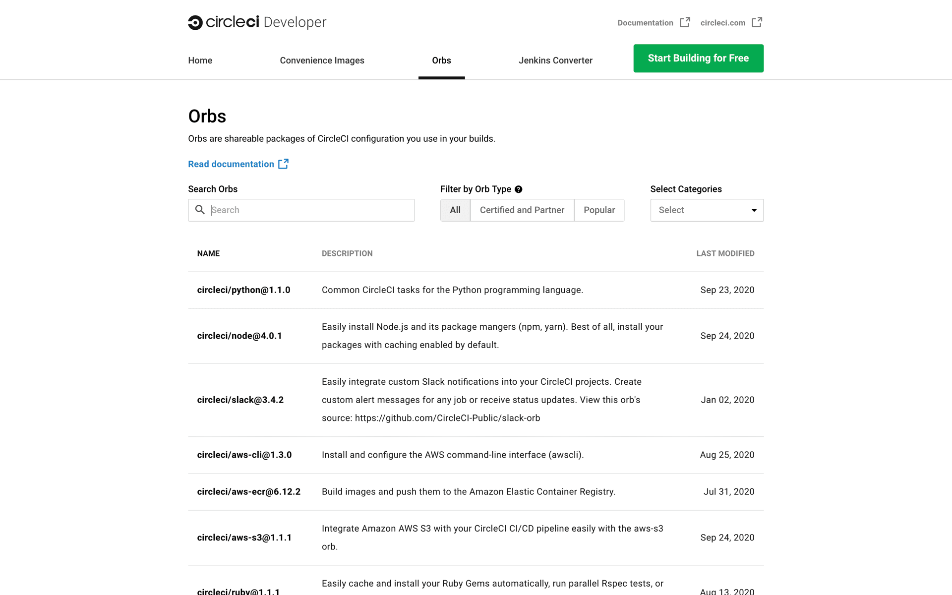Click the Amazon Elastic Container Registry description
The image size is (952, 595).
click(469, 491)
